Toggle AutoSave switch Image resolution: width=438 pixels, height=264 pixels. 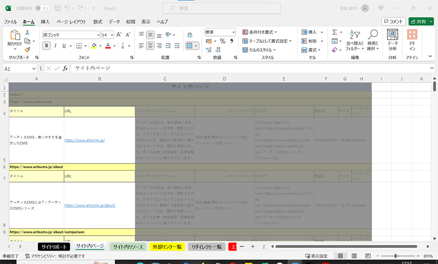(x=42, y=9)
